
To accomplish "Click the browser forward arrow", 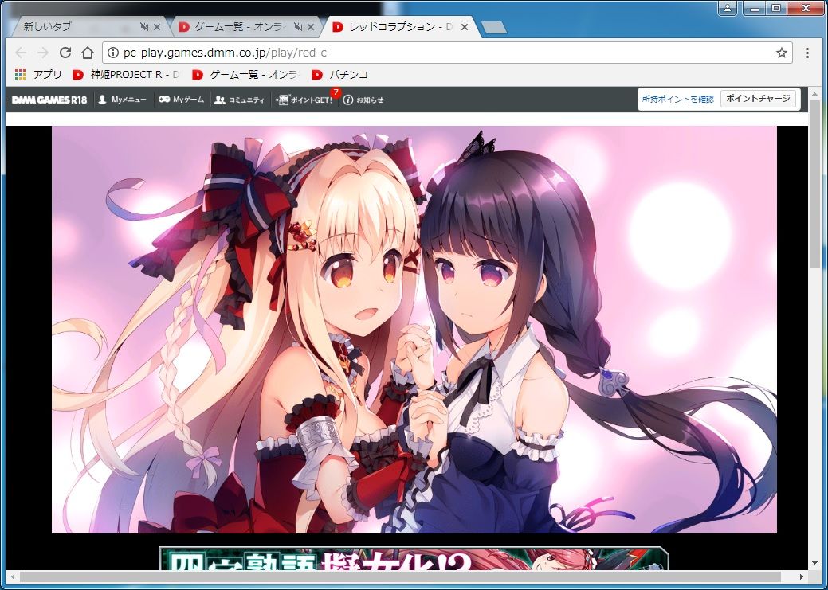I will pyautogui.click(x=43, y=53).
